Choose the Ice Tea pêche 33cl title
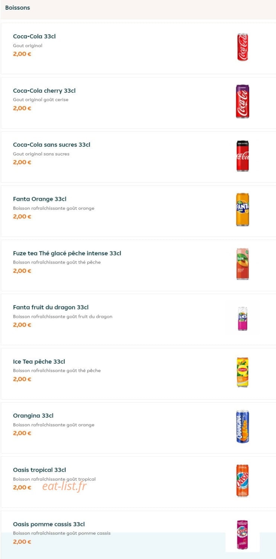The height and width of the screenshot is (559, 276). pos(39,361)
